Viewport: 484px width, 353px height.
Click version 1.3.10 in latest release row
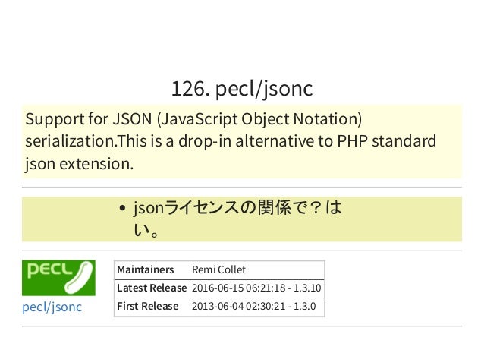point(307,288)
